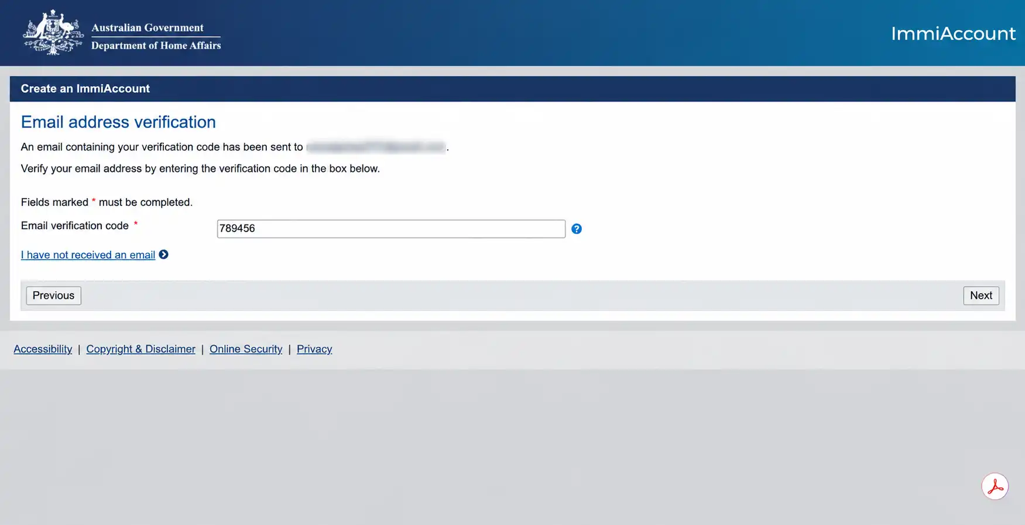Open the Accessibility footer link
The width and height of the screenshot is (1025, 525).
click(43, 349)
